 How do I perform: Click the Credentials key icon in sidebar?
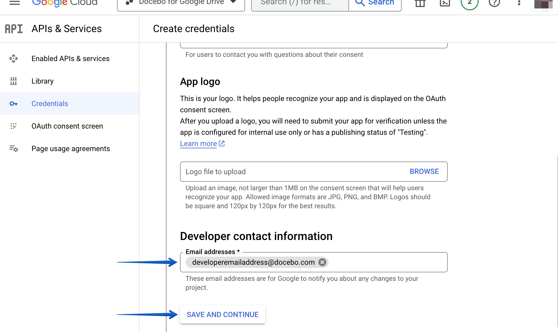13,104
